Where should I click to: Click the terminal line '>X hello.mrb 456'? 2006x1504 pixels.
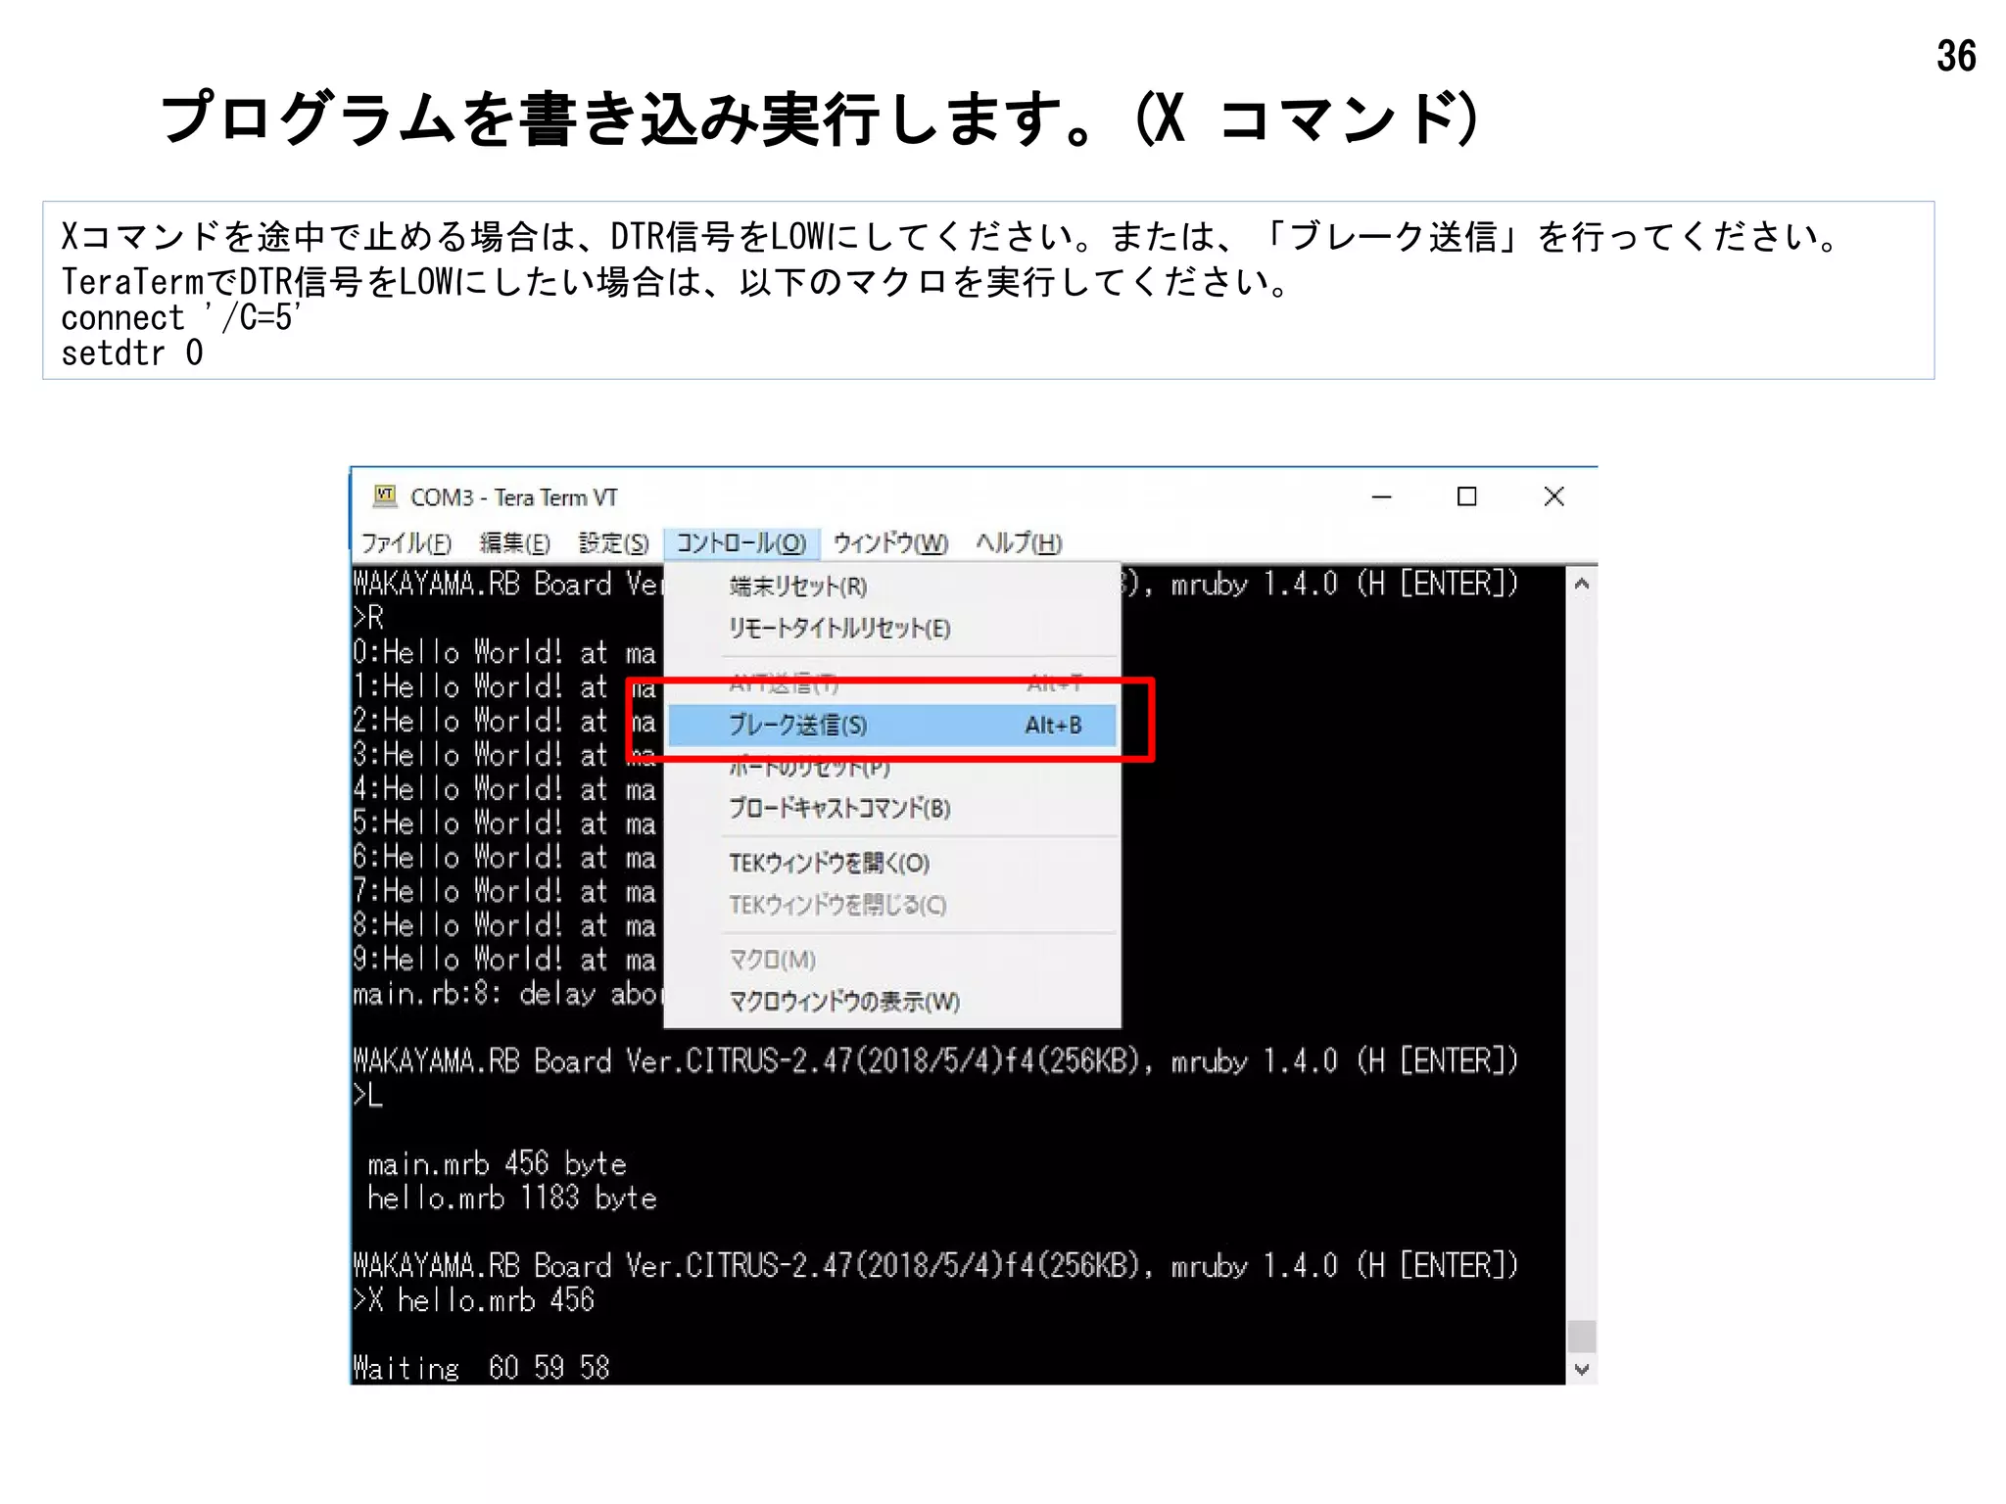(x=474, y=1300)
